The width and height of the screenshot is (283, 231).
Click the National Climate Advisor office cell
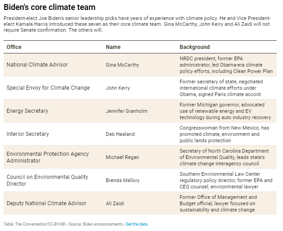[x=37, y=65]
